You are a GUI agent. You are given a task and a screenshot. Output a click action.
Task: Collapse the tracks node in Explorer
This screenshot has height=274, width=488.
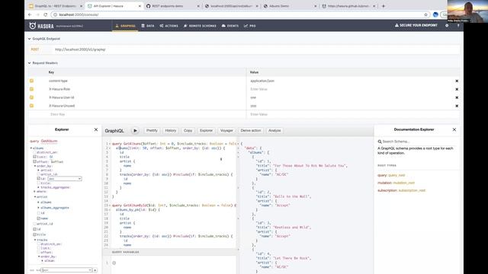point(35,240)
